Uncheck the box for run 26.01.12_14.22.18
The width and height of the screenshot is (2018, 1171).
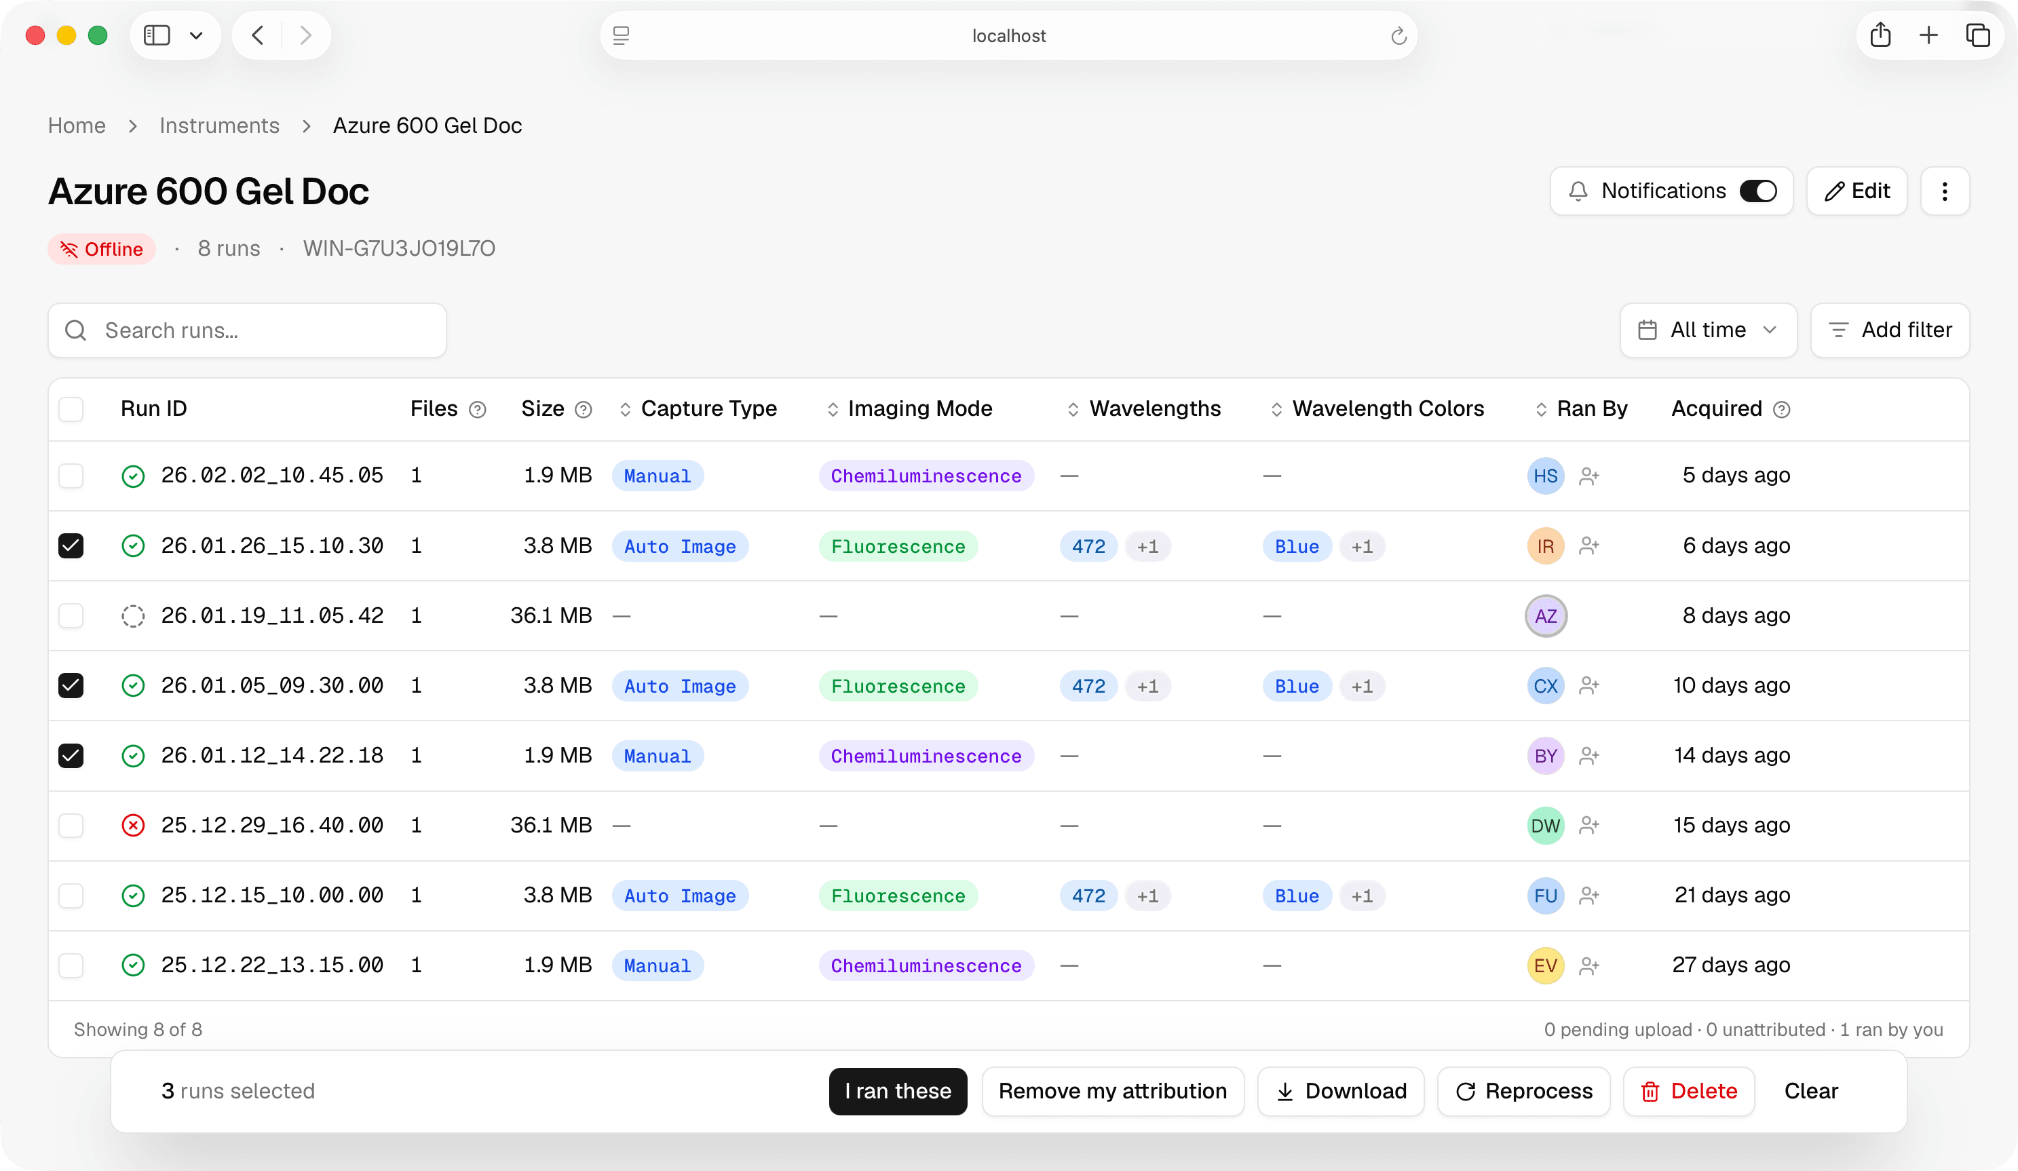pyautogui.click(x=71, y=756)
